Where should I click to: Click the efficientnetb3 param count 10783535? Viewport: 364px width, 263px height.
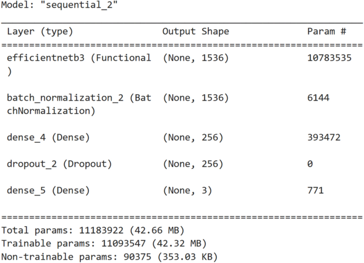[x=329, y=58]
